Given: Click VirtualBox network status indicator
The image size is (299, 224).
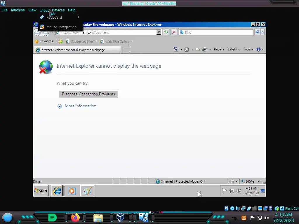Looking at the screenshot, I should pyautogui.click(x=243, y=208).
